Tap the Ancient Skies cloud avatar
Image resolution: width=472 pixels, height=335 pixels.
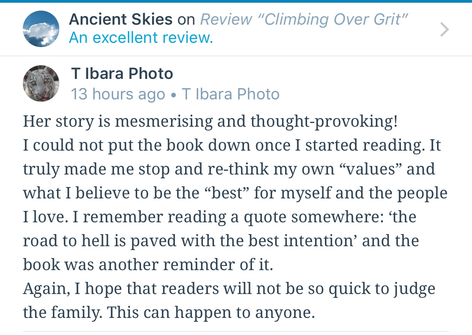pyautogui.click(x=41, y=29)
